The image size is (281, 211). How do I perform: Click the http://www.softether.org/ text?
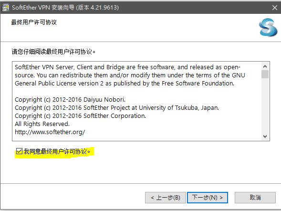[50, 132]
